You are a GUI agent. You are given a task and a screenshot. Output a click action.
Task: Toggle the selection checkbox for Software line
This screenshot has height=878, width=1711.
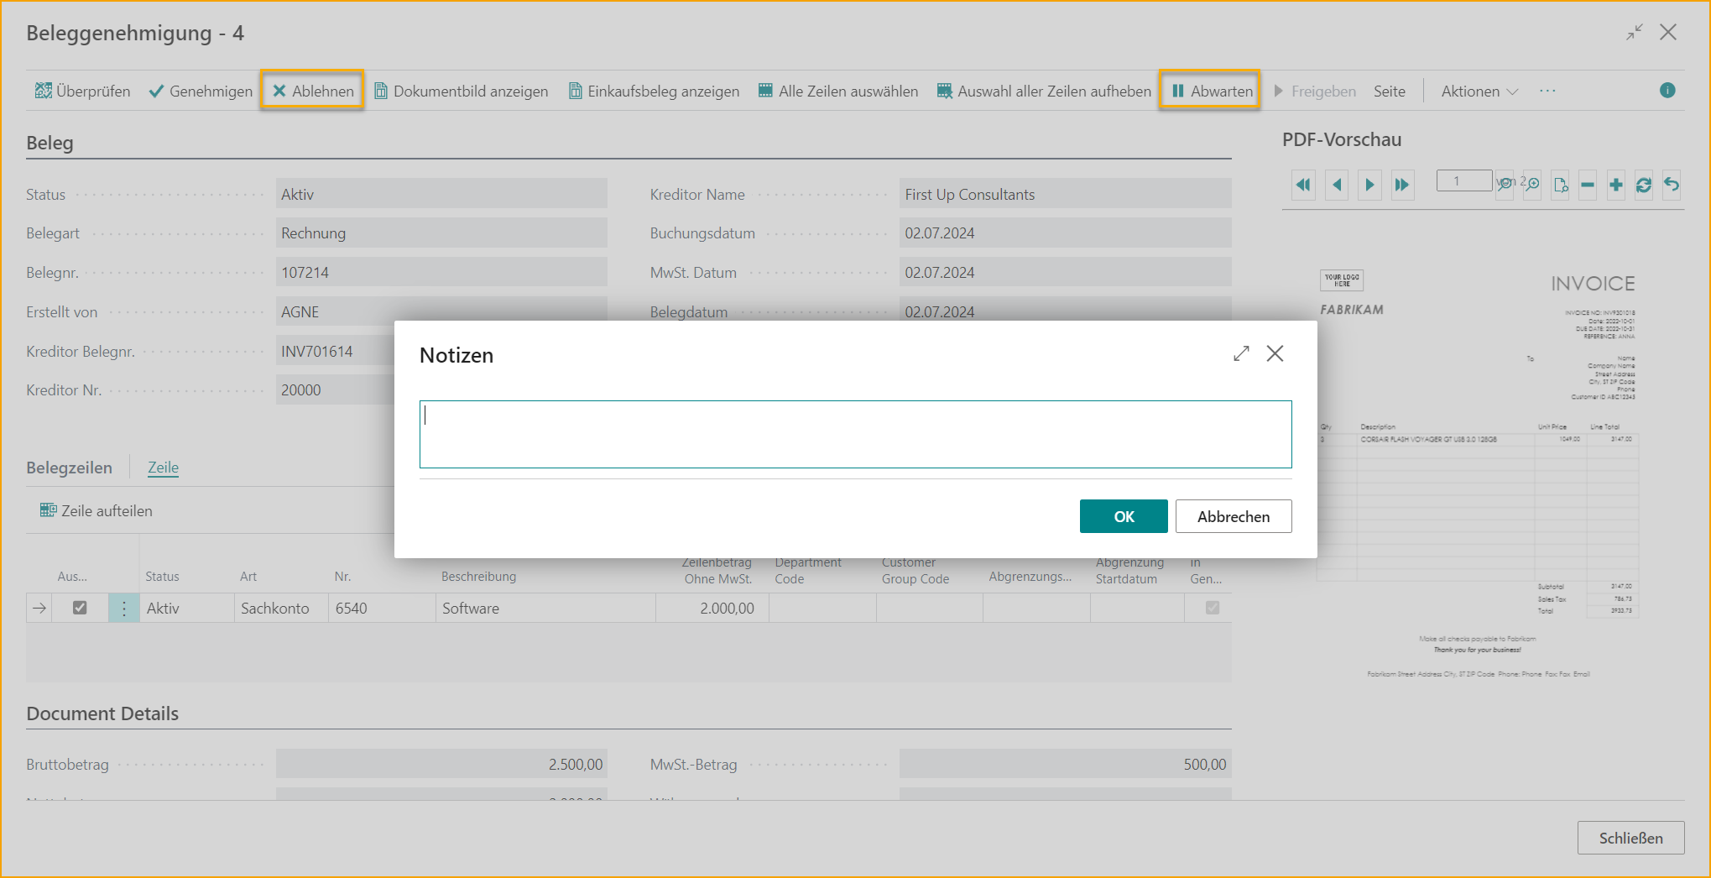(x=80, y=608)
